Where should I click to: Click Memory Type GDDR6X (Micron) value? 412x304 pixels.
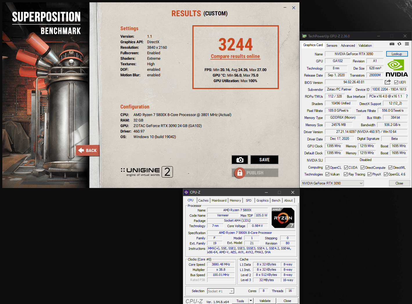343,117
